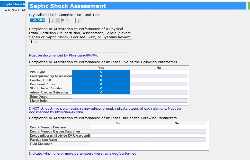Select the Yes radio button for physical exam

pyautogui.click(x=32, y=42)
